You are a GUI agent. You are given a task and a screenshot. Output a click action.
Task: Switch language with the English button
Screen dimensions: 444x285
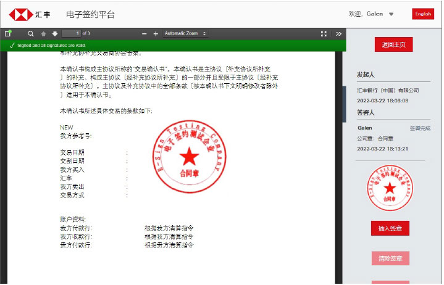click(x=423, y=14)
